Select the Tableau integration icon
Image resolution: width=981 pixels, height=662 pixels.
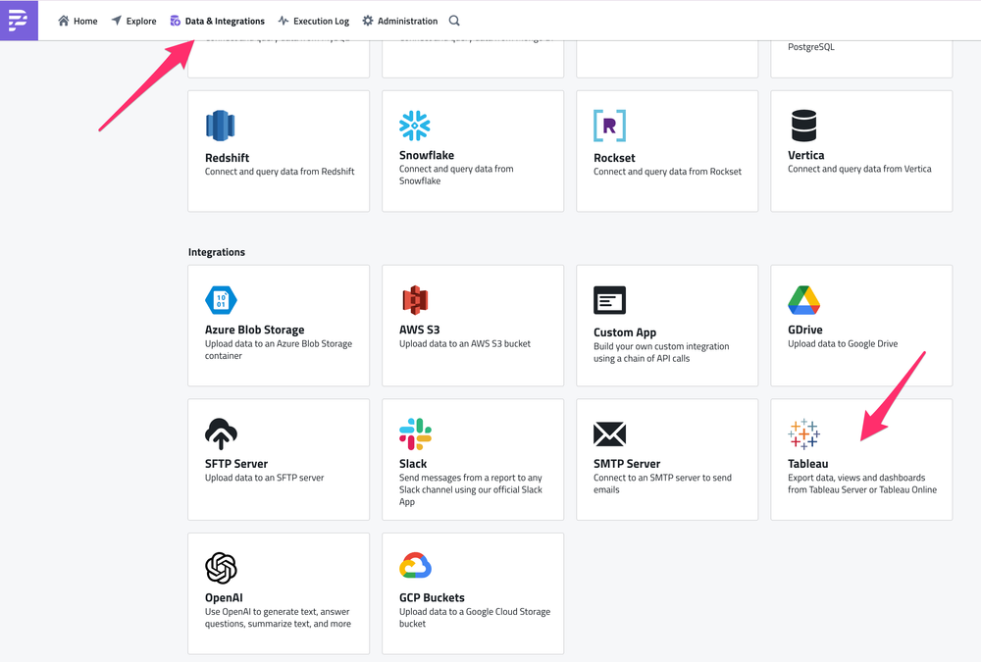[803, 433]
